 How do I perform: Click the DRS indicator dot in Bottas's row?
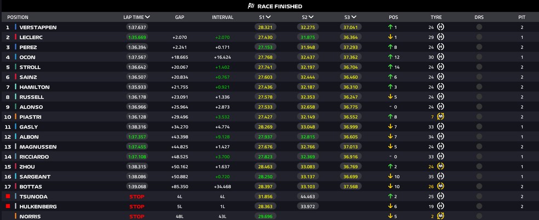(x=479, y=187)
